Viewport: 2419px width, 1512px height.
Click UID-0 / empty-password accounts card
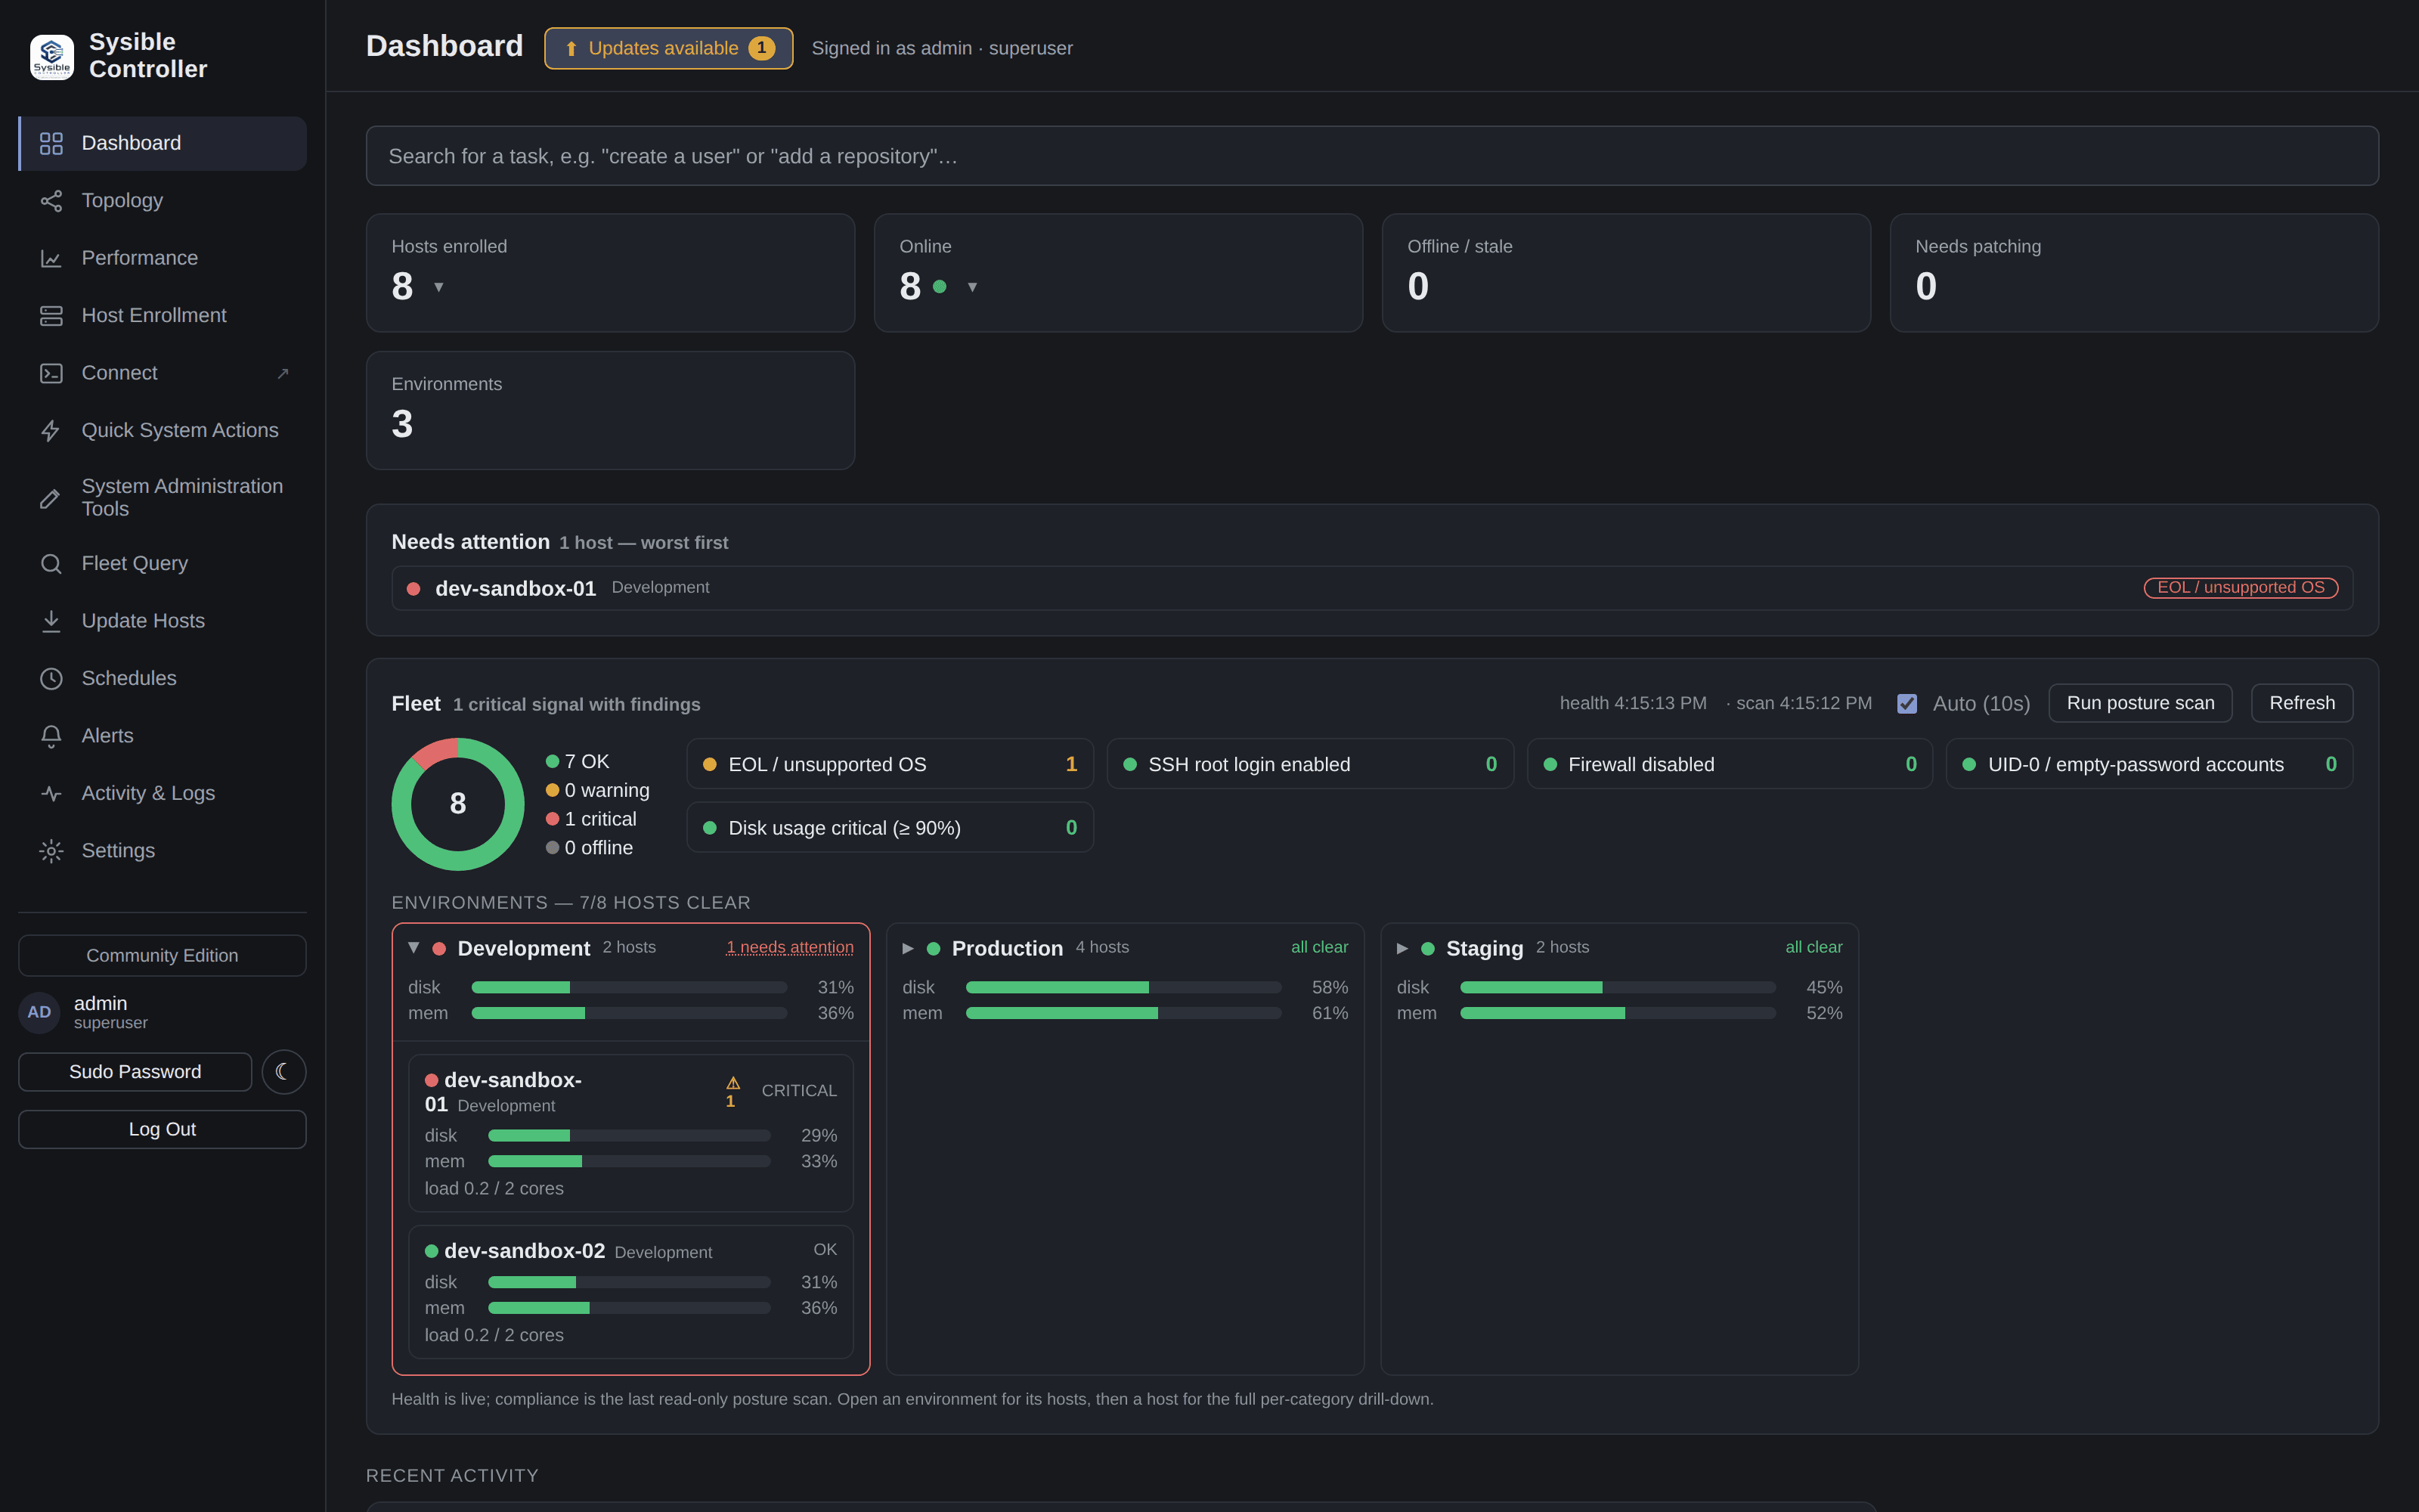coord(2149,764)
